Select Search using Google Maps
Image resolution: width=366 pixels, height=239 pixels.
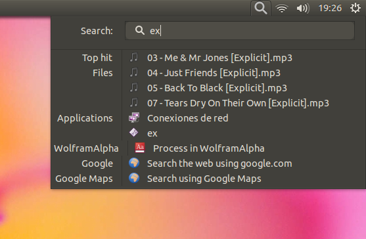tap(204, 179)
